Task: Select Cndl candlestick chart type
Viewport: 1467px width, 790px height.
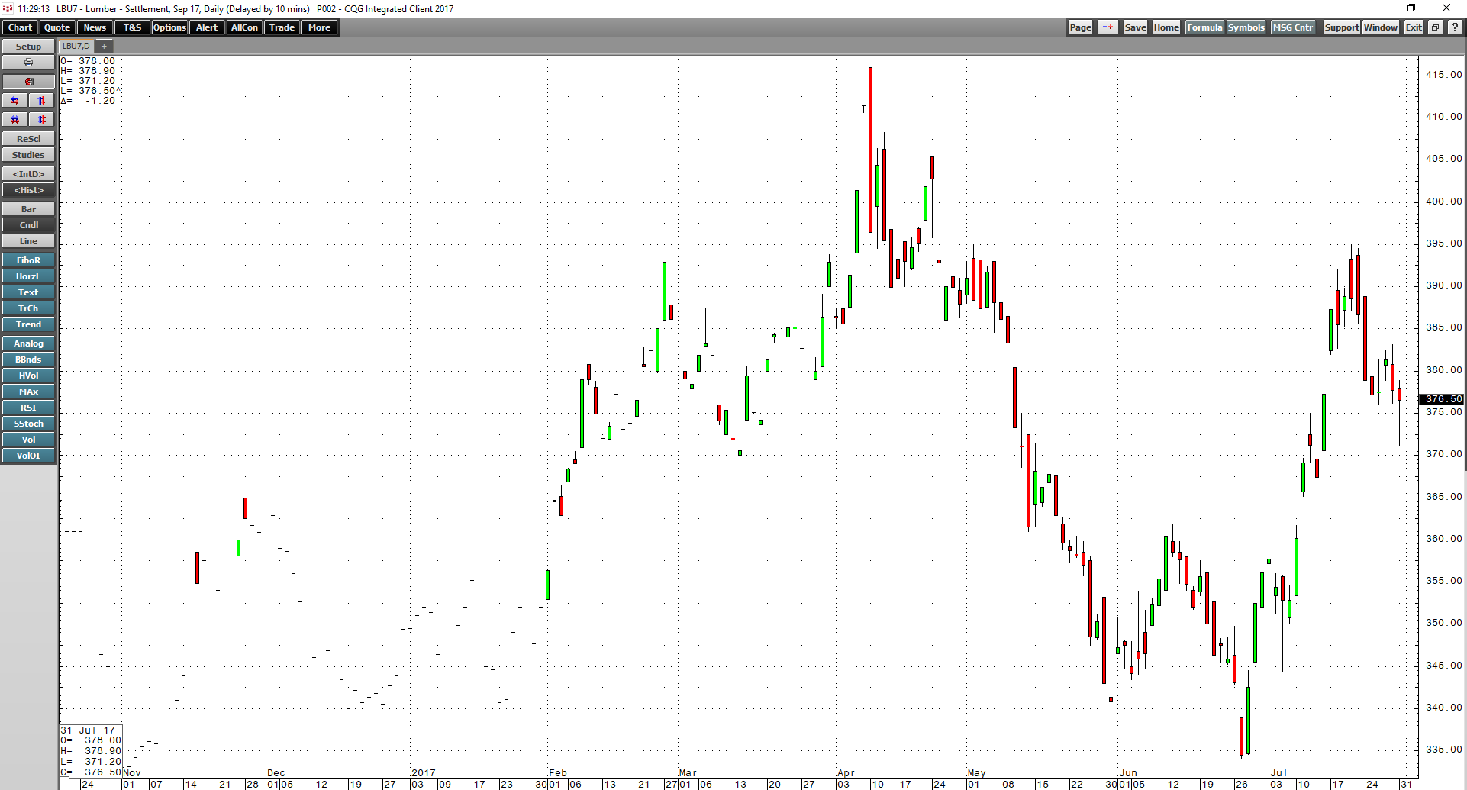Action: (28, 225)
